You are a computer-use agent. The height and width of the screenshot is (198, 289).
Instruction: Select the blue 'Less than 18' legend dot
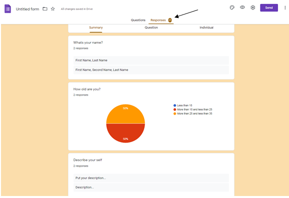(175, 105)
